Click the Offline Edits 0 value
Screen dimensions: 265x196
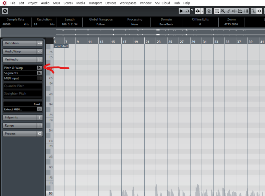click(200, 24)
